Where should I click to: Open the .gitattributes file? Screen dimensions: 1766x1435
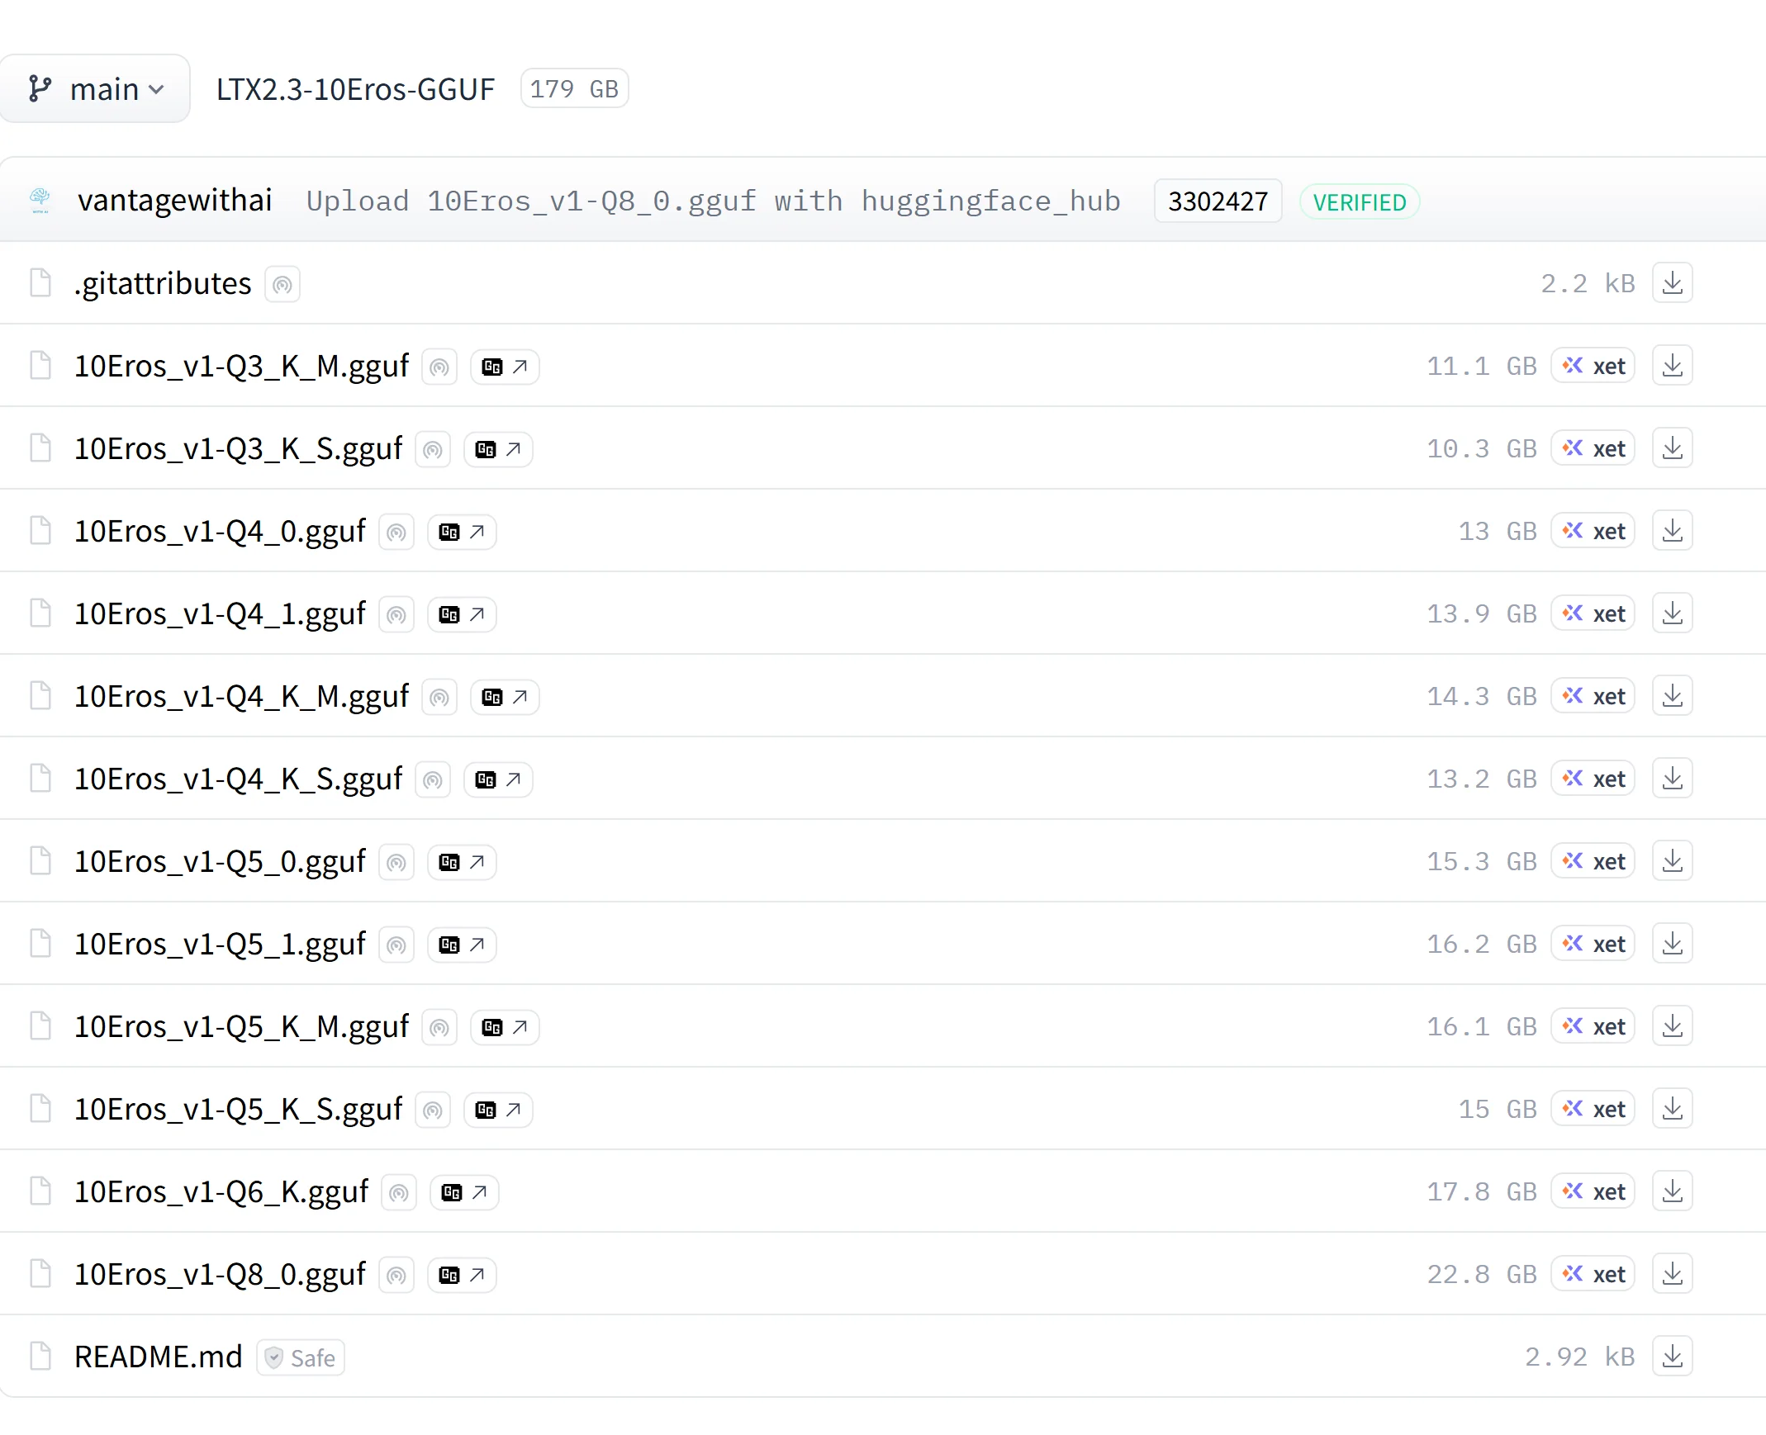tap(163, 283)
